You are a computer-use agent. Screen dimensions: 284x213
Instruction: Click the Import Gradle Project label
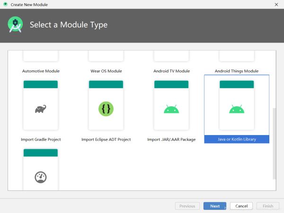41,139
